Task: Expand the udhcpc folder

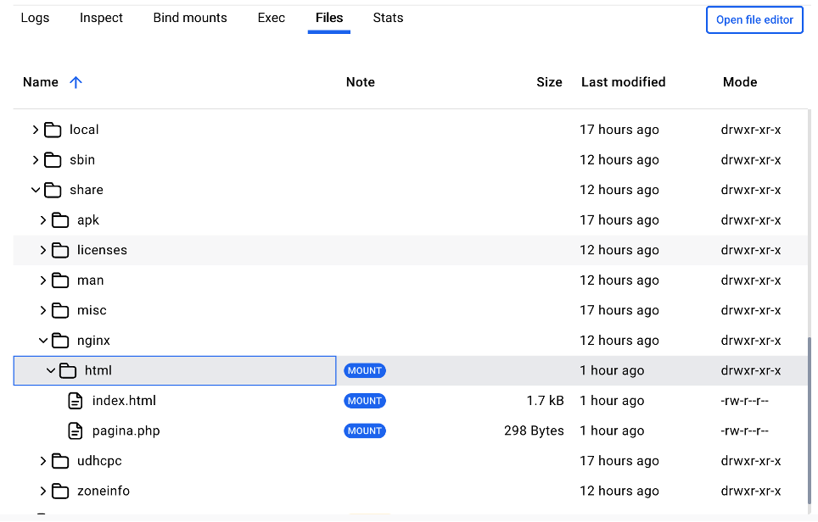Action: pyautogui.click(x=43, y=461)
